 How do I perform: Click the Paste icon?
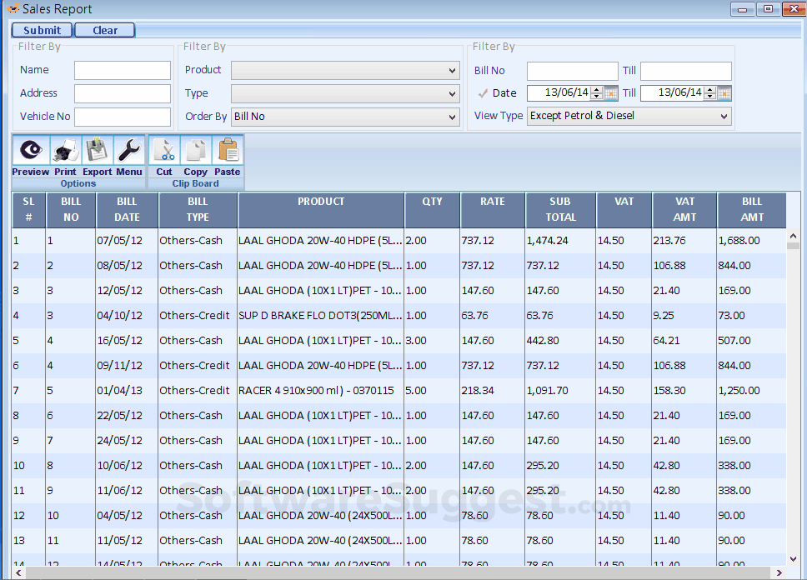coord(227,150)
